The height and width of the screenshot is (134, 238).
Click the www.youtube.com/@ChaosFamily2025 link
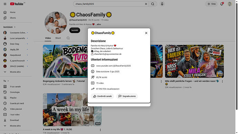coord(113,66)
